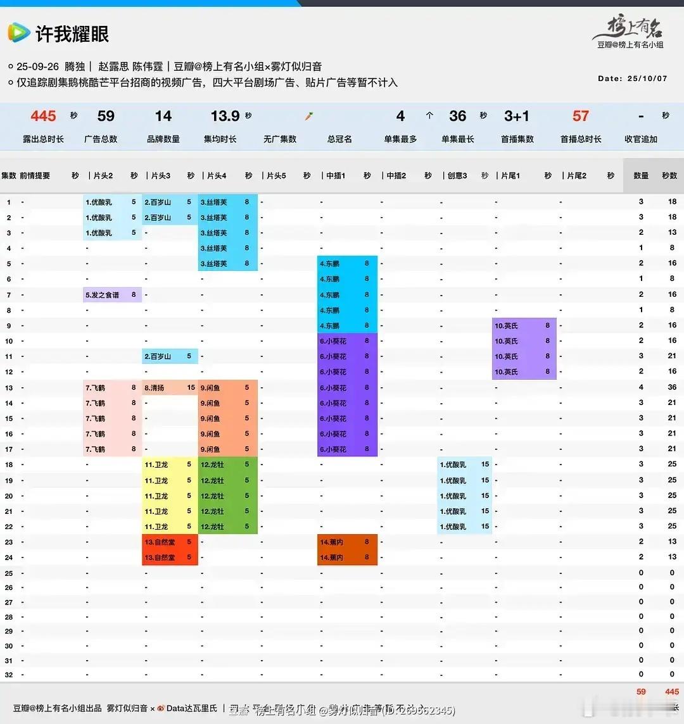Click the 创意3 column header

point(457,176)
